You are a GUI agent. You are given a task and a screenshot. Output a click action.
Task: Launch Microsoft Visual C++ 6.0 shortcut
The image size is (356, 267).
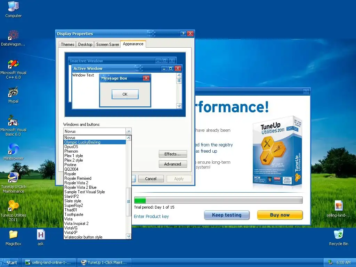click(13, 69)
